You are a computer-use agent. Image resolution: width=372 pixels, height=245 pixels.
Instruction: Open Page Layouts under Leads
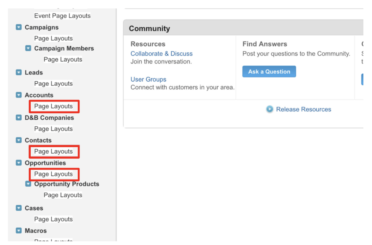[53, 84]
